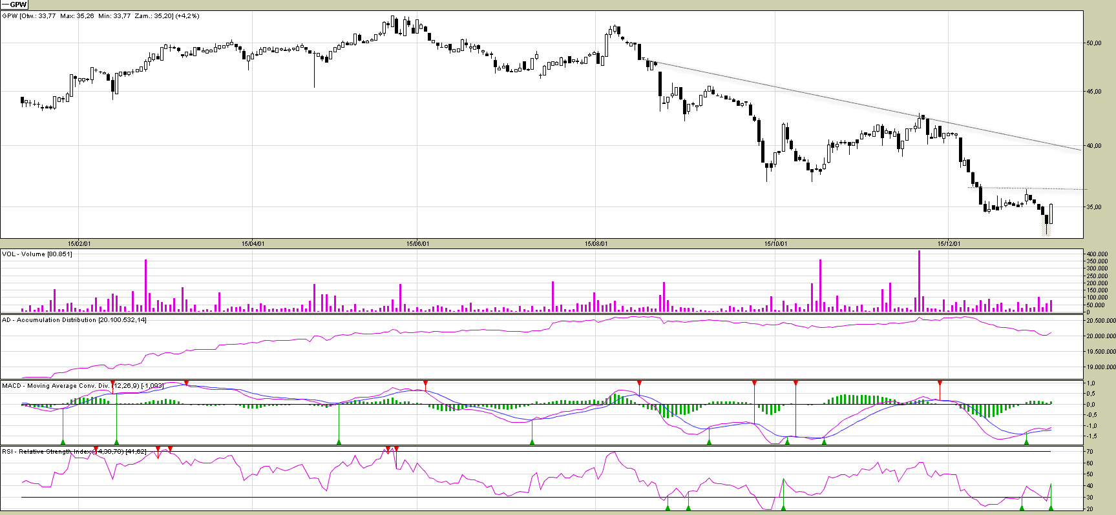Click the leftmost green RSI buy marker

(x=668, y=508)
